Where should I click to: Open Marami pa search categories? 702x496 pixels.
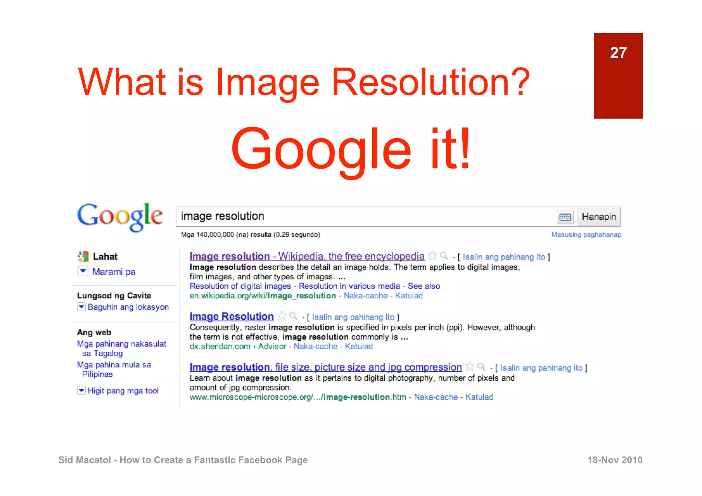114,271
